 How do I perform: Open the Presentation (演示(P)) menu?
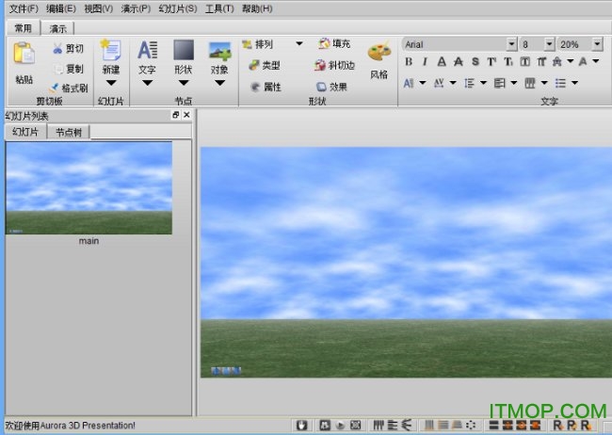[x=136, y=8]
